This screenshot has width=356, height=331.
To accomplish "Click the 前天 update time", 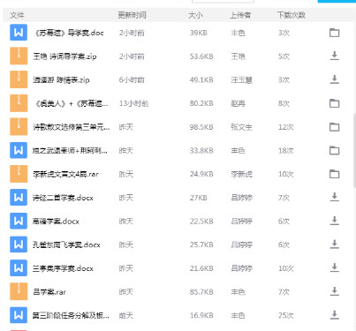I will point(126,315).
